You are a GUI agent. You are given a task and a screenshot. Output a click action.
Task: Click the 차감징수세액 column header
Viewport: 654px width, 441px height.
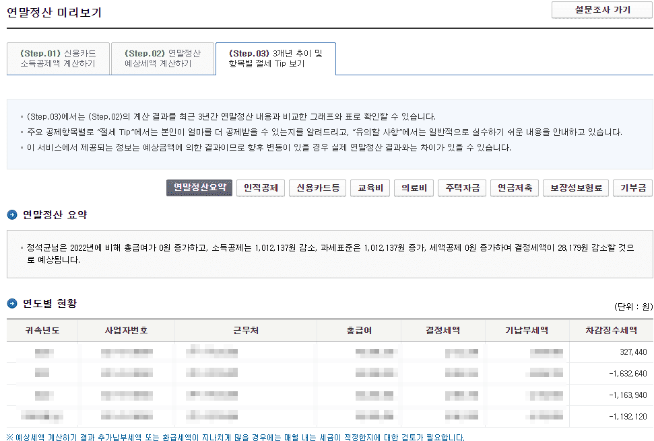tap(612, 331)
